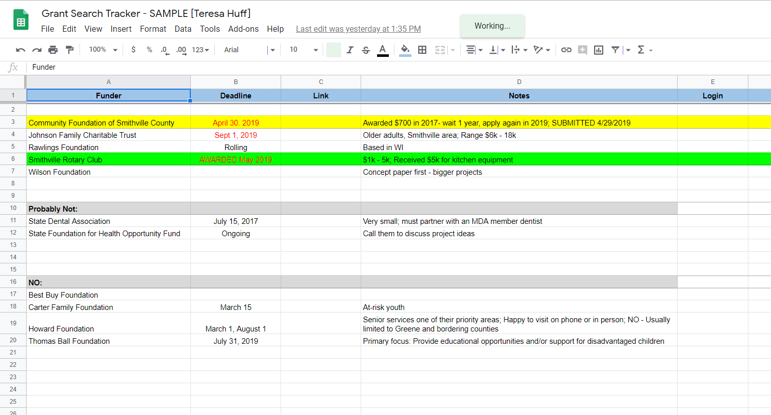Select row 3 header
The height and width of the screenshot is (415, 771).
point(13,122)
